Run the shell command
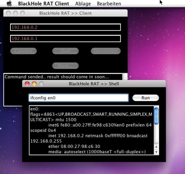This screenshot has width=185, height=174. [x=146, y=98]
